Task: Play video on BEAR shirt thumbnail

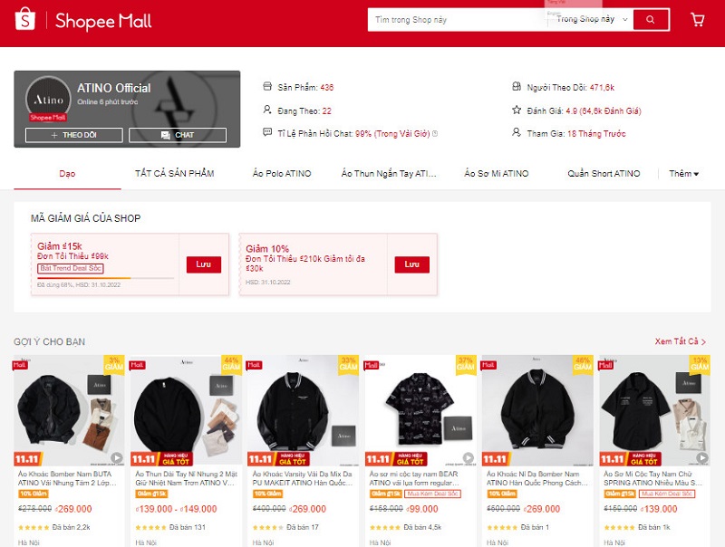Action: pos(468,457)
